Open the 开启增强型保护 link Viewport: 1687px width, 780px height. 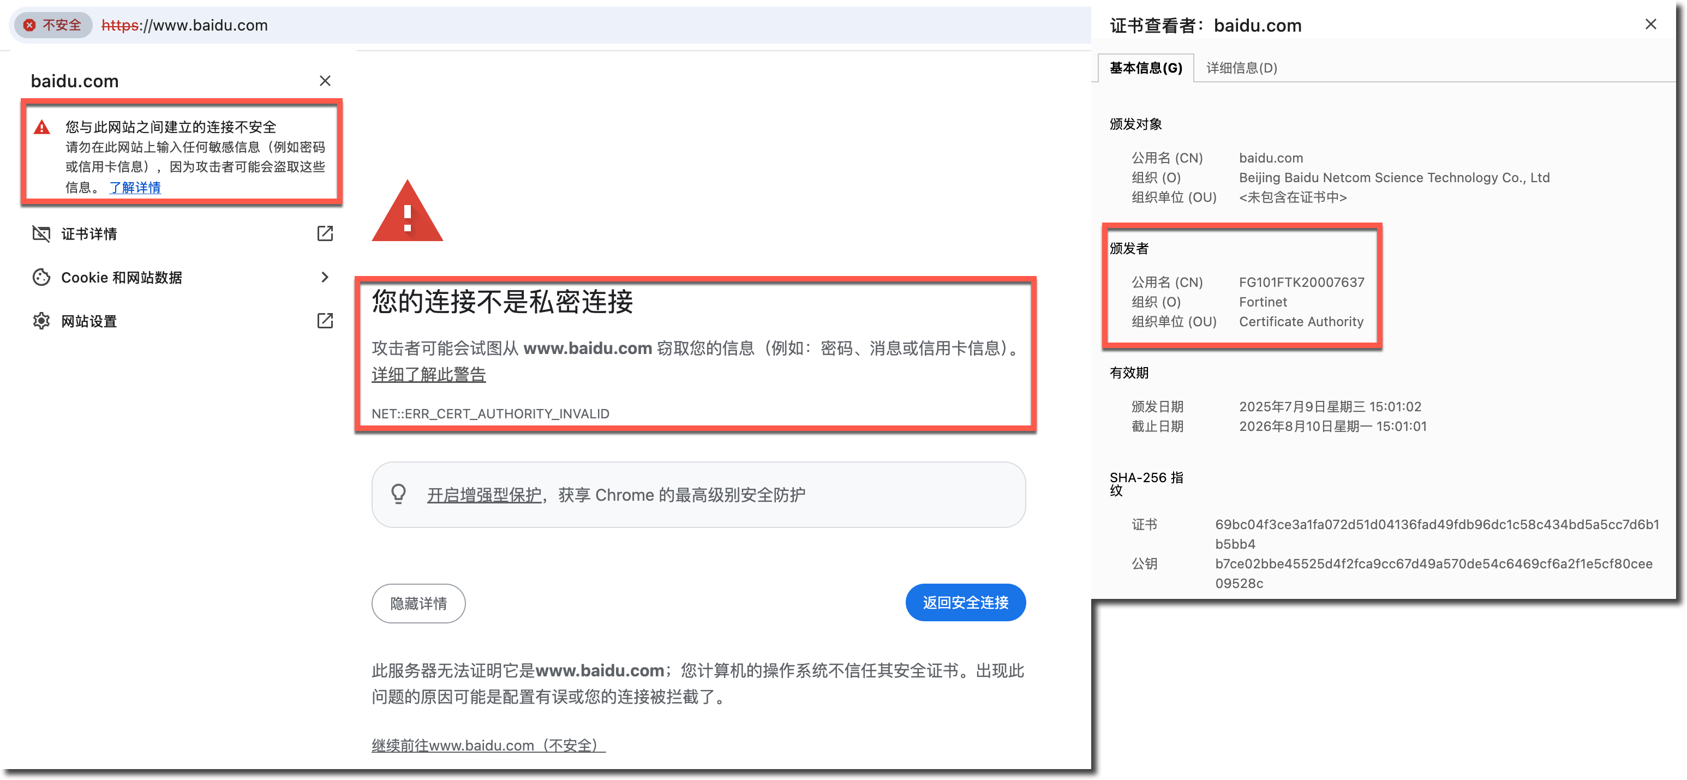(x=484, y=495)
